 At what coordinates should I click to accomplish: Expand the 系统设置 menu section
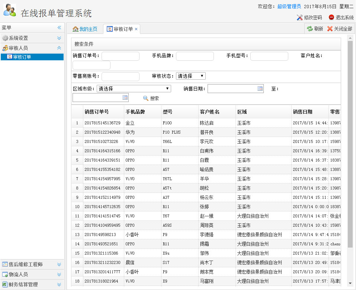coord(59,38)
